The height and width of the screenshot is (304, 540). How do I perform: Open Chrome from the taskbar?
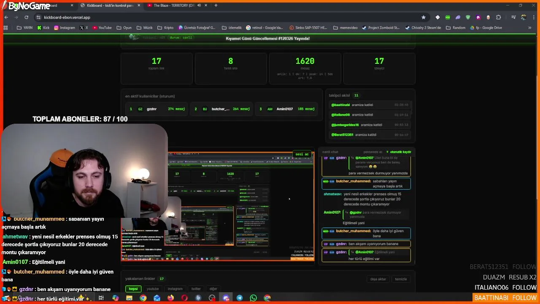point(143,298)
